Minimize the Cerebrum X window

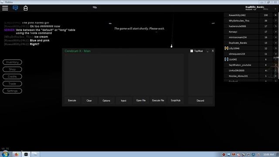(x=208, y=51)
